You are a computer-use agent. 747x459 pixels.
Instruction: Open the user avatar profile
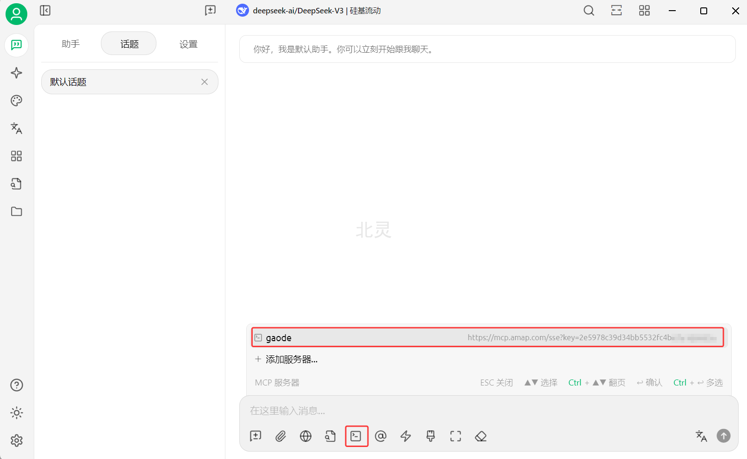point(16,14)
